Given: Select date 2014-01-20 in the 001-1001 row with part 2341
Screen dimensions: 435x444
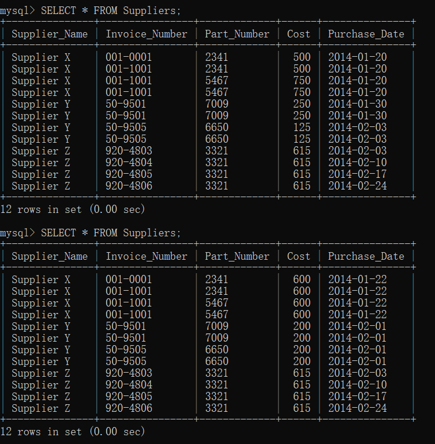Looking at the screenshot, I should [357, 69].
